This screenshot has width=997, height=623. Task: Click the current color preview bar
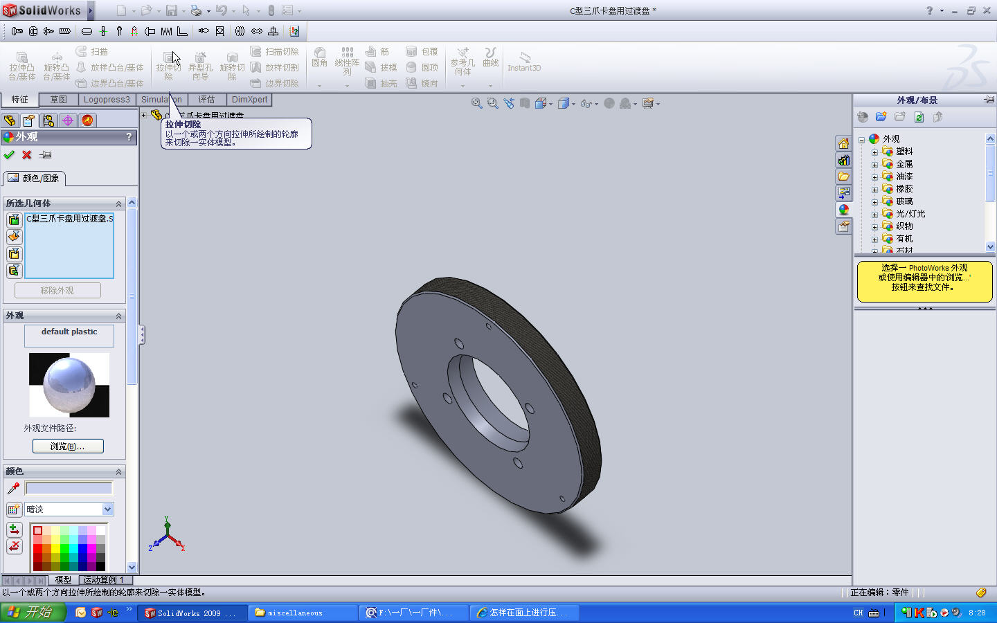pos(69,488)
